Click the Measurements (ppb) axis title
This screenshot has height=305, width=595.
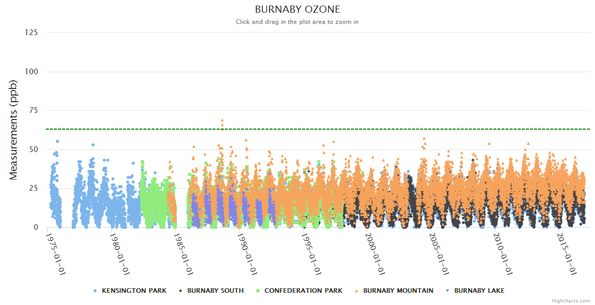14,130
